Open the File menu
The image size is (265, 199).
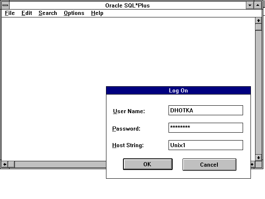pos(10,13)
